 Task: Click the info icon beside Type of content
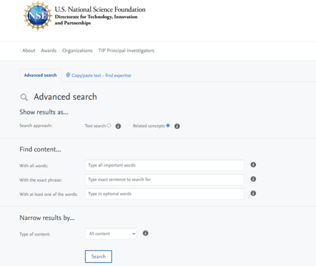145,233
